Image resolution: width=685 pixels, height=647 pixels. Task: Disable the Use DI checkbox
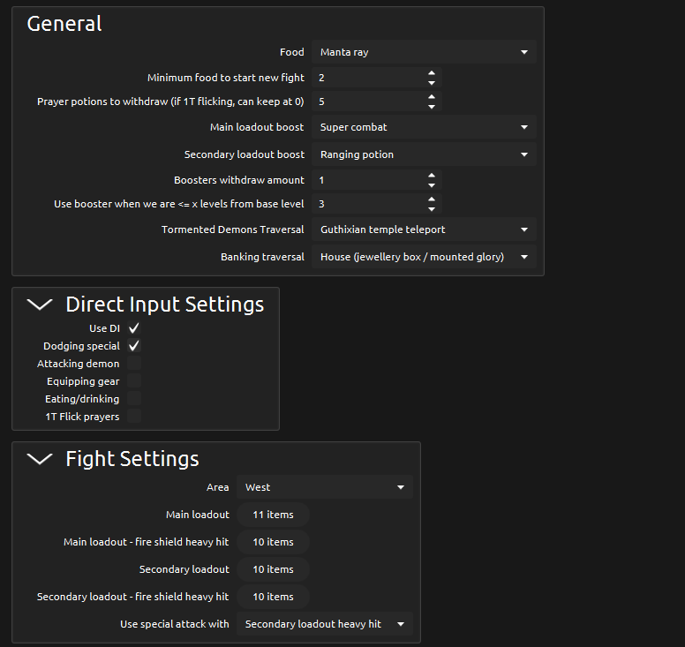pyautogui.click(x=134, y=328)
